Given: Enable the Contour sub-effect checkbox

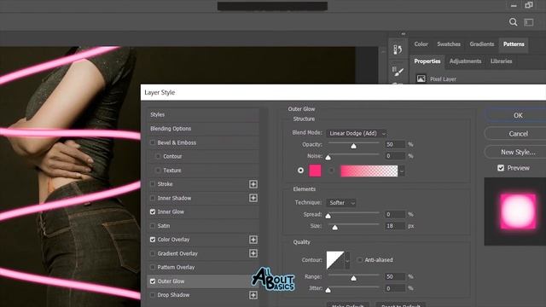Looking at the screenshot, I should coord(159,156).
